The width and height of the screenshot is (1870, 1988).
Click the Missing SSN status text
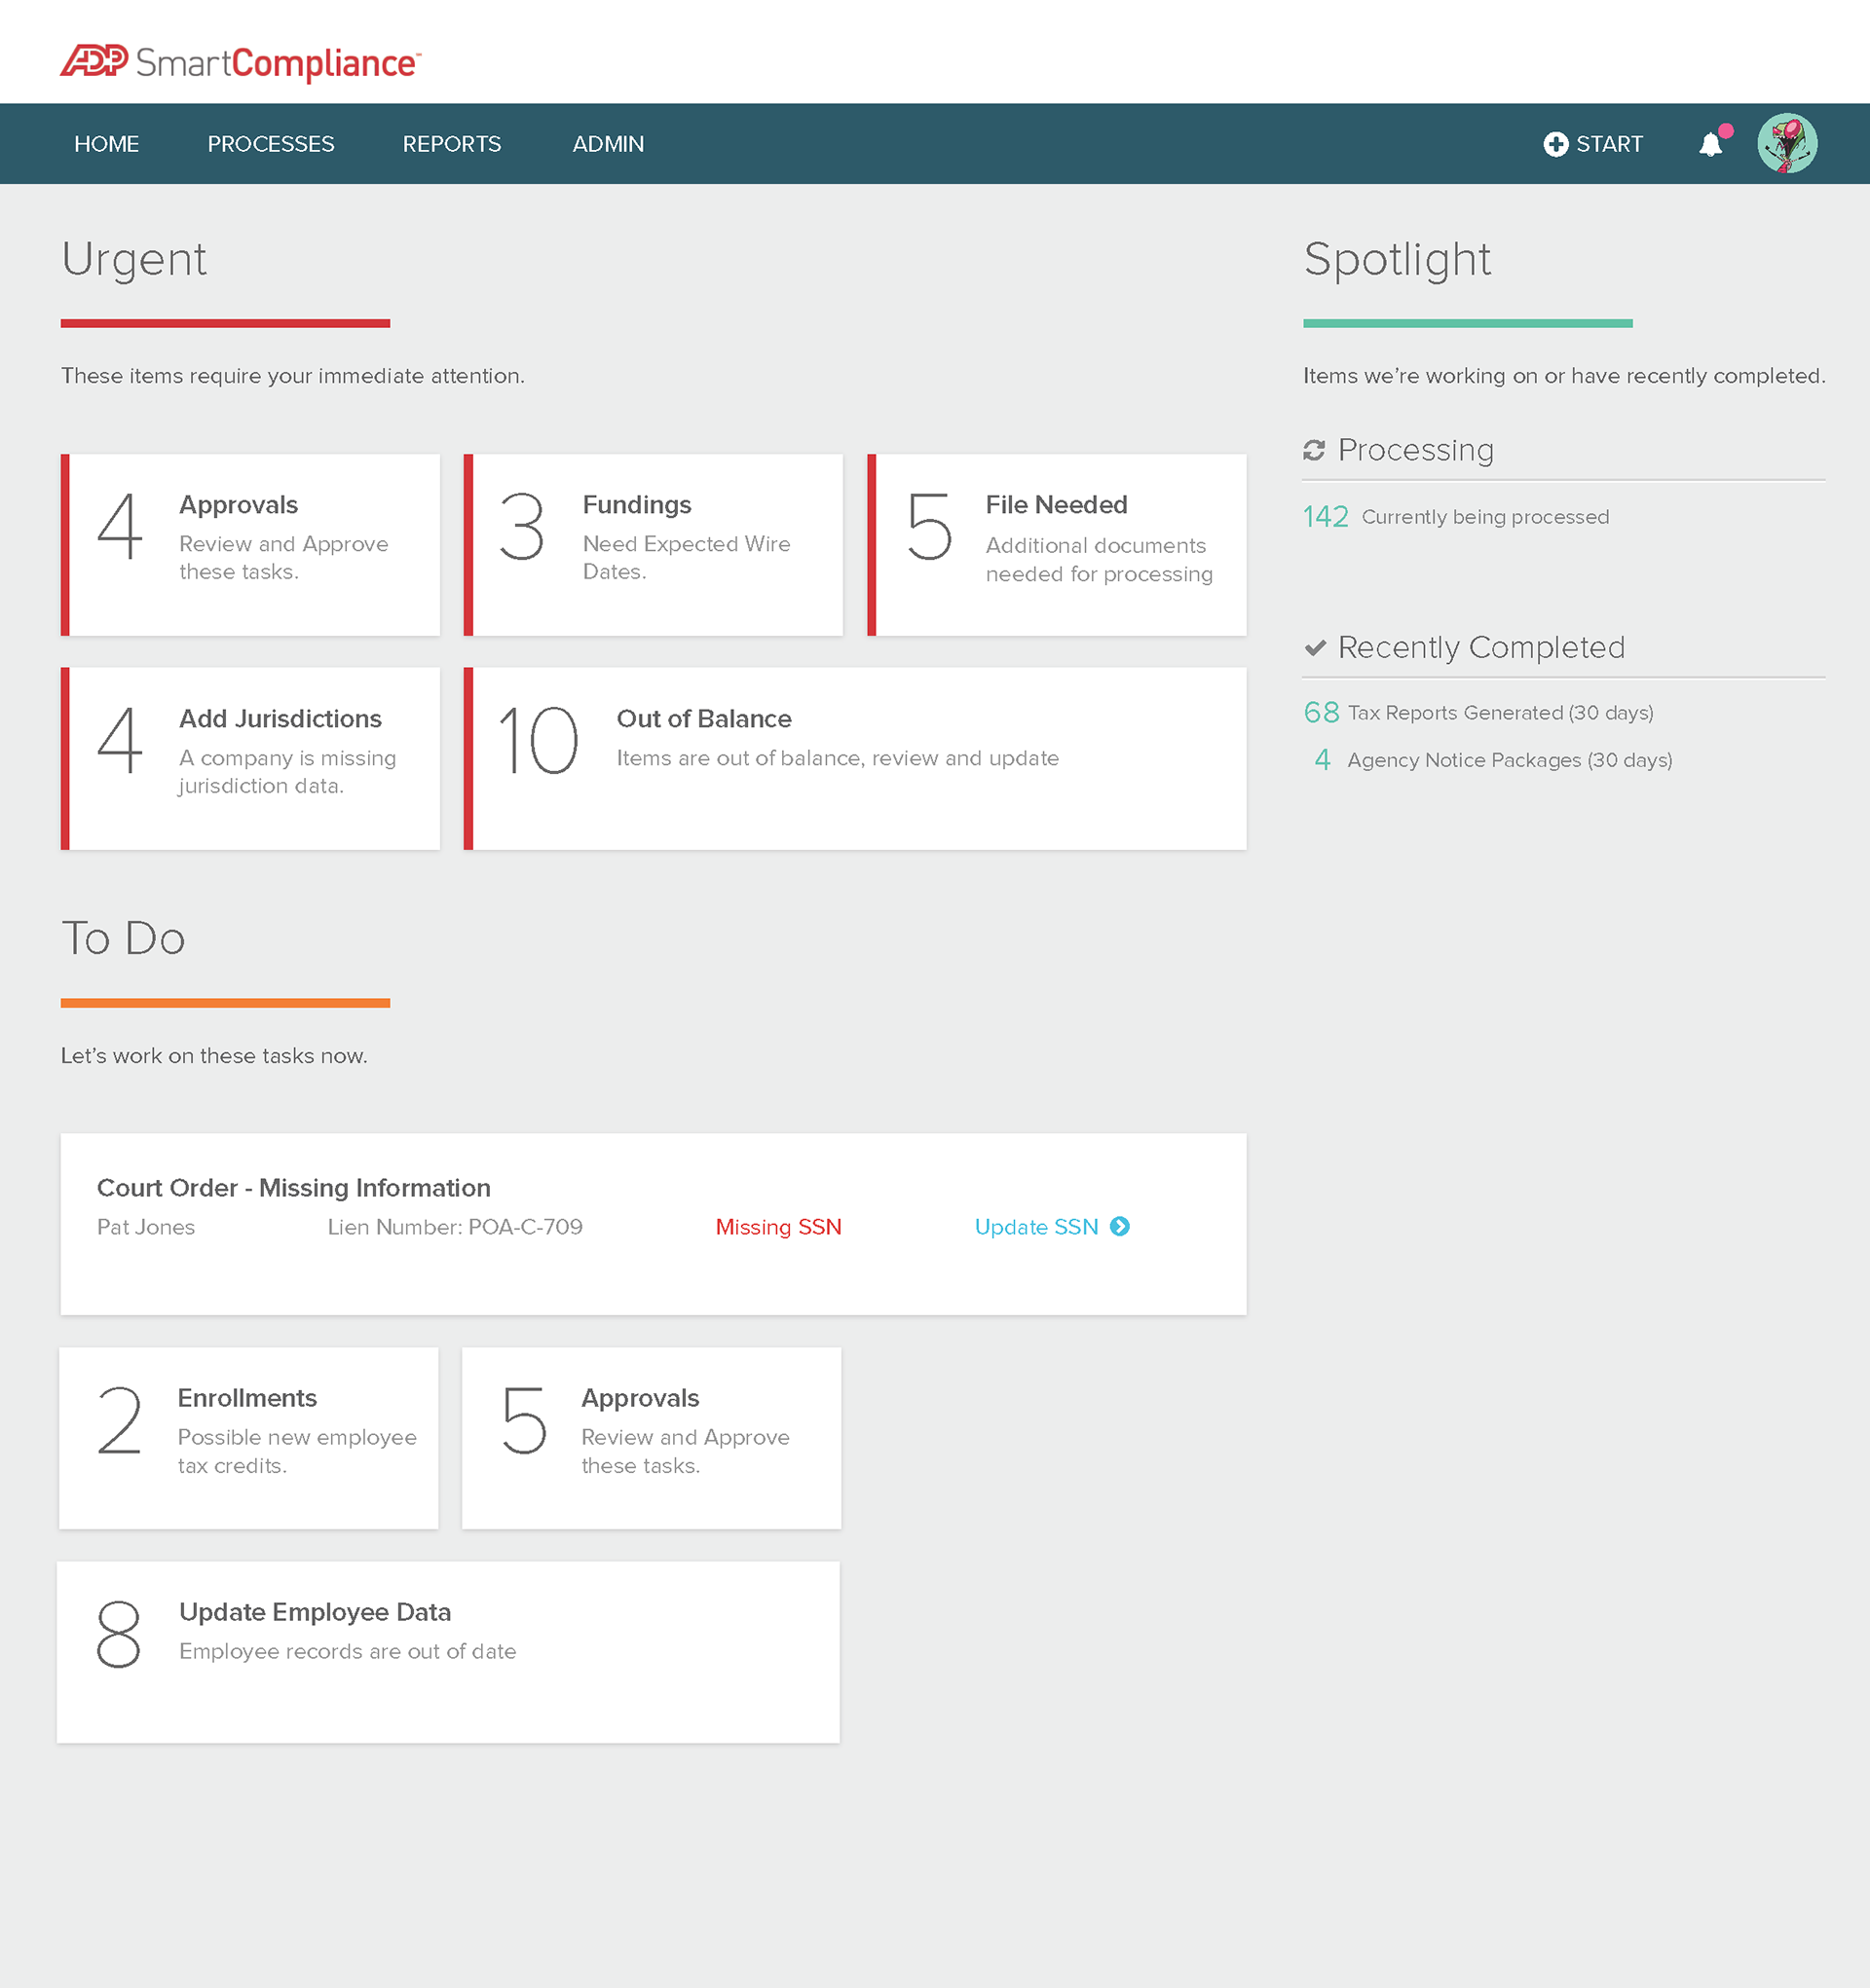[778, 1227]
